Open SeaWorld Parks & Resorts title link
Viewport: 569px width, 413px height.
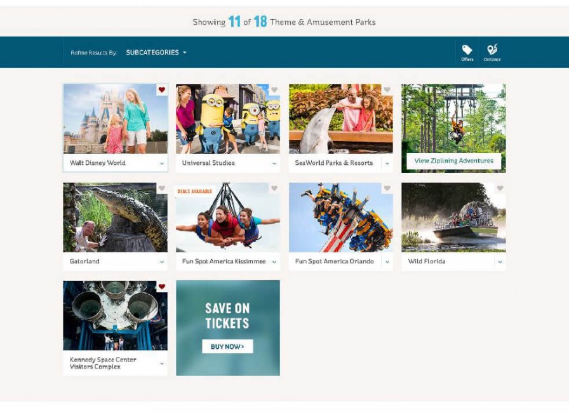click(334, 163)
